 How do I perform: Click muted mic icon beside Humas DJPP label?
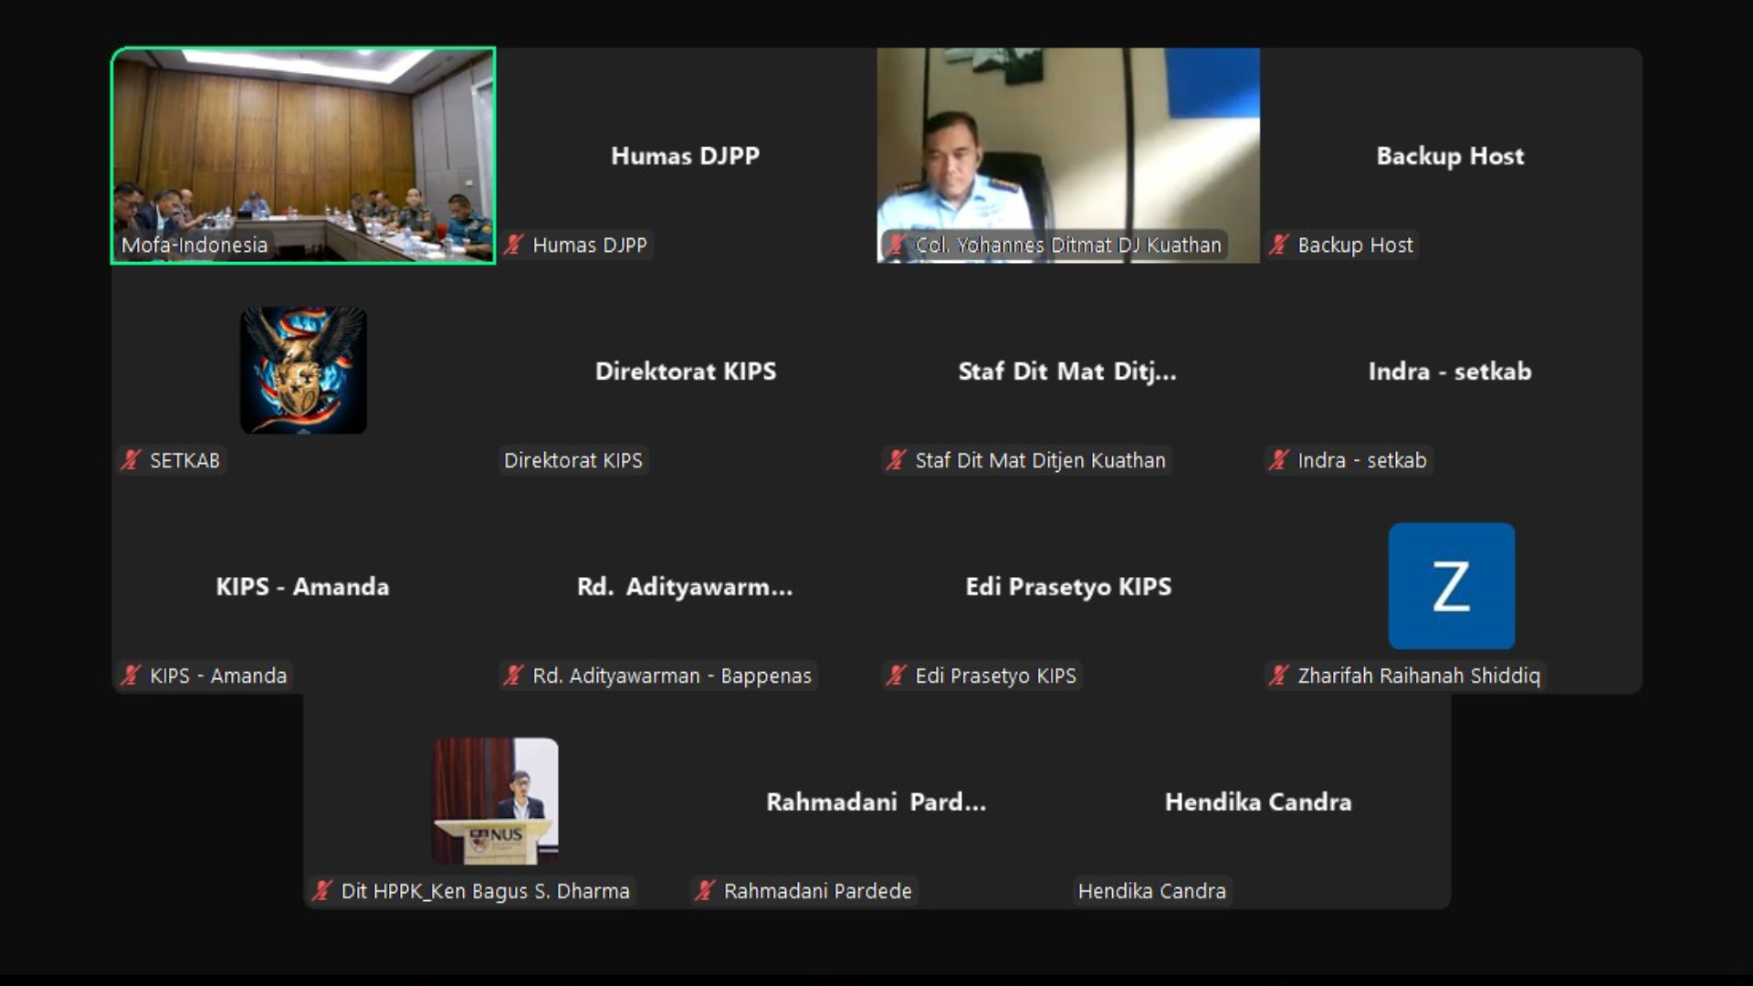click(514, 245)
